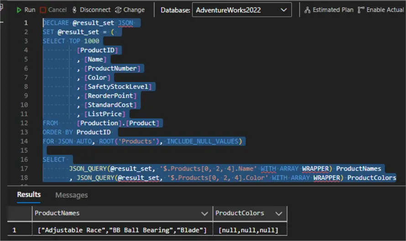Select the ProductColors column header
Image resolution: width=406 pixels, height=241 pixels.
click(250, 213)
